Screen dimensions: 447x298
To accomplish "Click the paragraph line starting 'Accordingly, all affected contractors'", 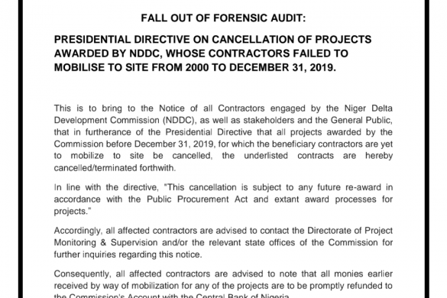I will (223, 231).
